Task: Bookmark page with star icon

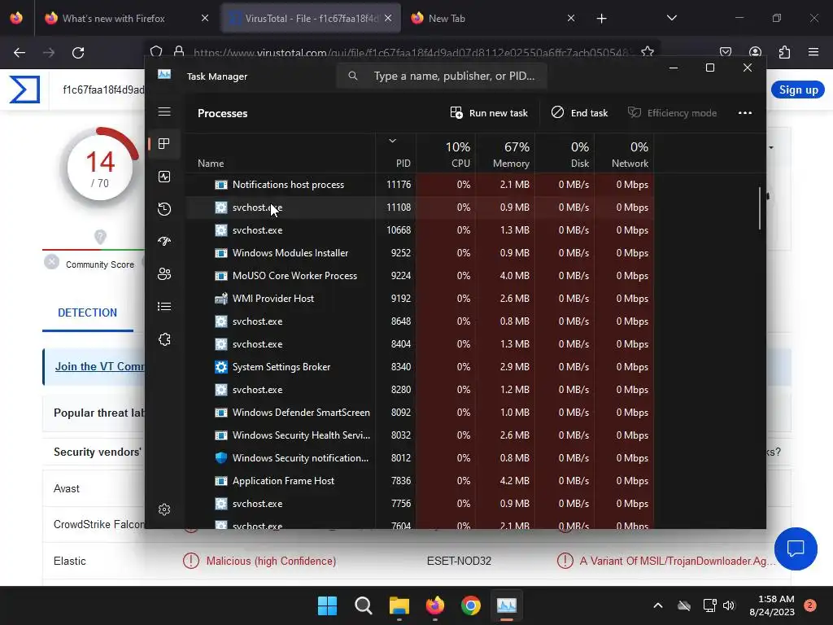Action: click(x=647, y=52)
